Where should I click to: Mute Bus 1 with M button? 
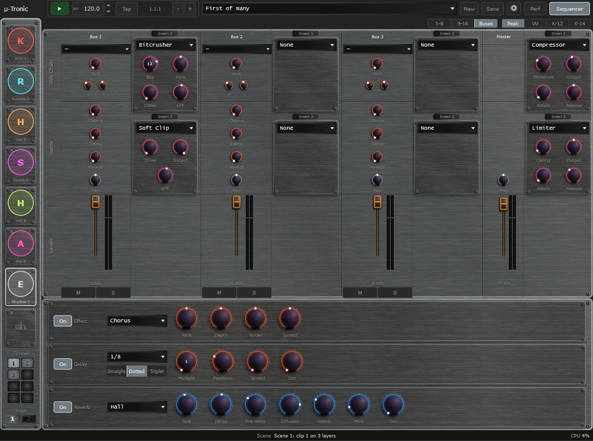[78, 293]
